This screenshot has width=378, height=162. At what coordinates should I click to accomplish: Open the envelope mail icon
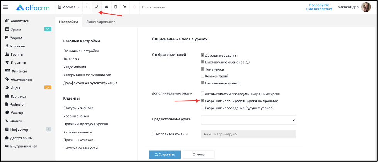tap(106, 7)
